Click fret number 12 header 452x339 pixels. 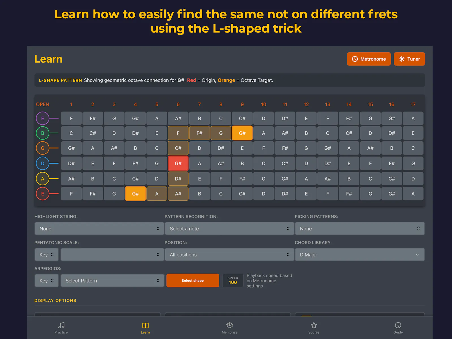coord(306,105)
